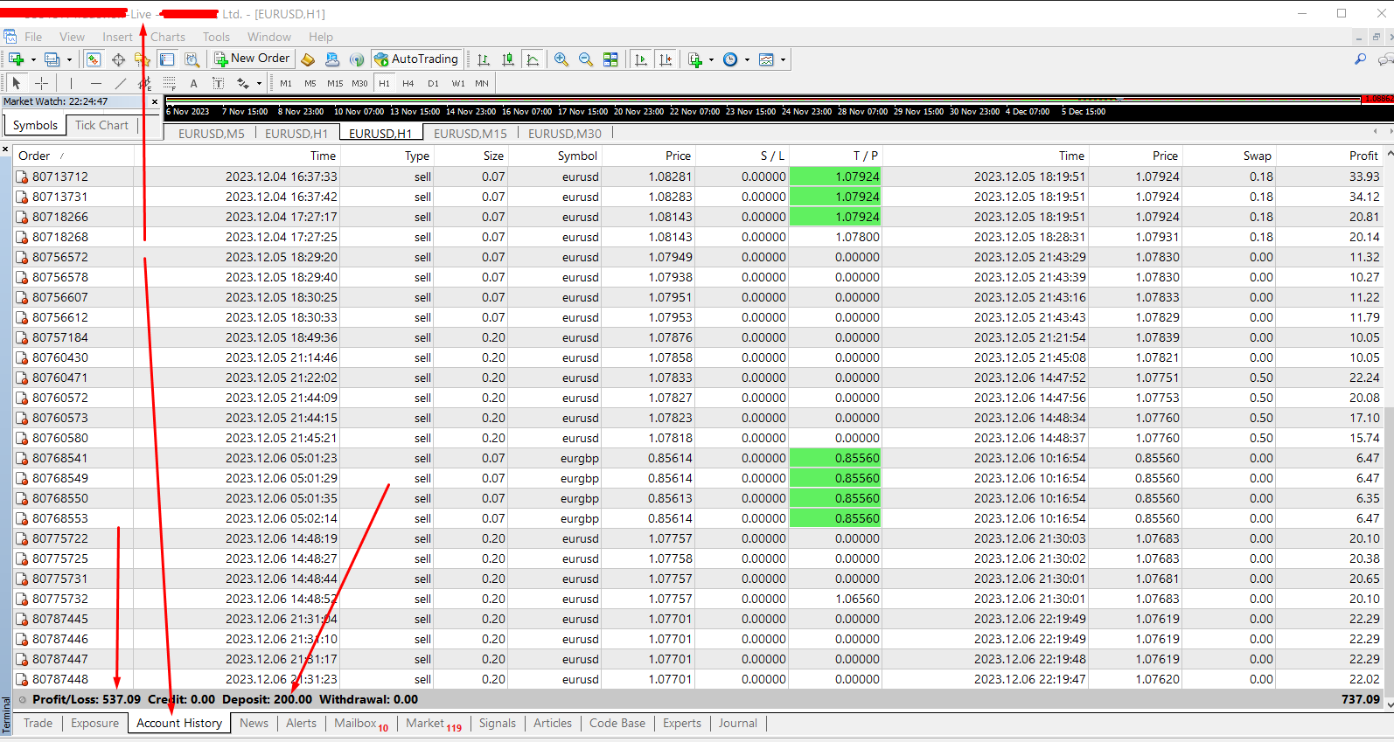Viewport: 1394px width, 742px height.
Task: Click the New Order button
Action: [252, 59]
